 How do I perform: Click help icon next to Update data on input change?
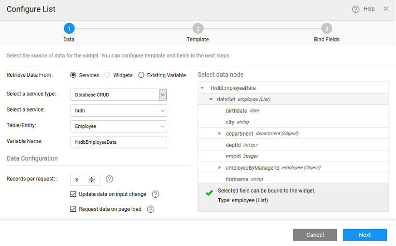(156, 194)
